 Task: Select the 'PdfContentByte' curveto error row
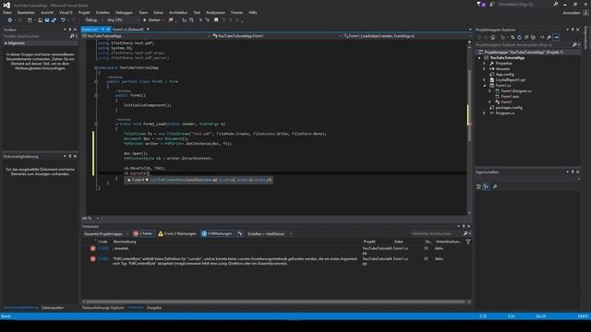pos(276,262)
